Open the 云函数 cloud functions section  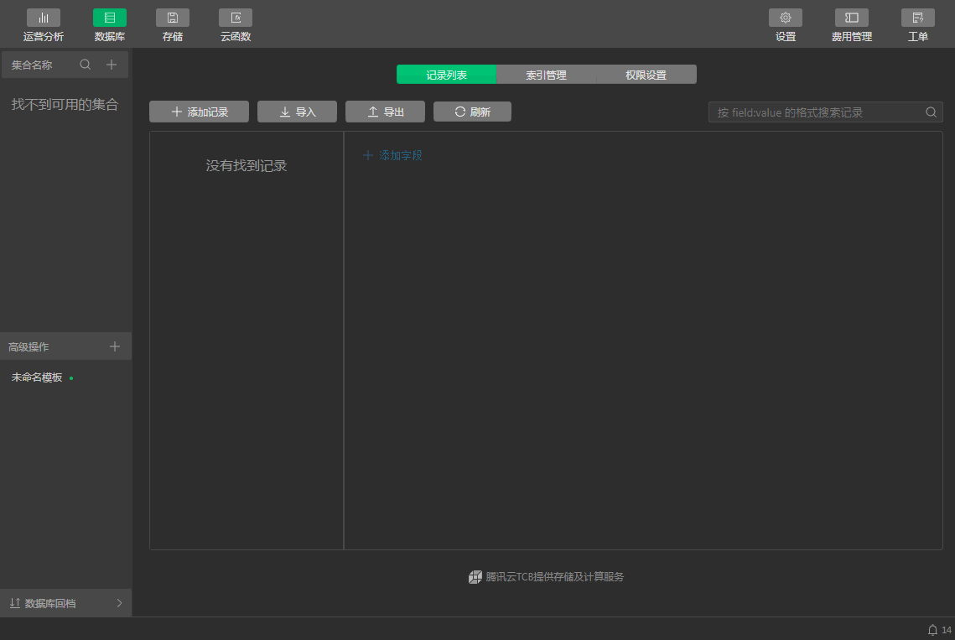[x=236, y=25]
